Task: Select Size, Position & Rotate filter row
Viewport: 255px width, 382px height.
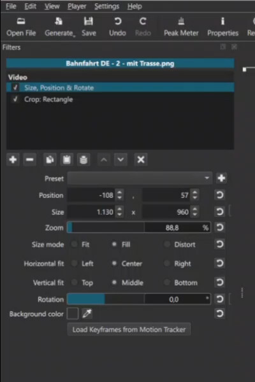Action: (120, 87)
